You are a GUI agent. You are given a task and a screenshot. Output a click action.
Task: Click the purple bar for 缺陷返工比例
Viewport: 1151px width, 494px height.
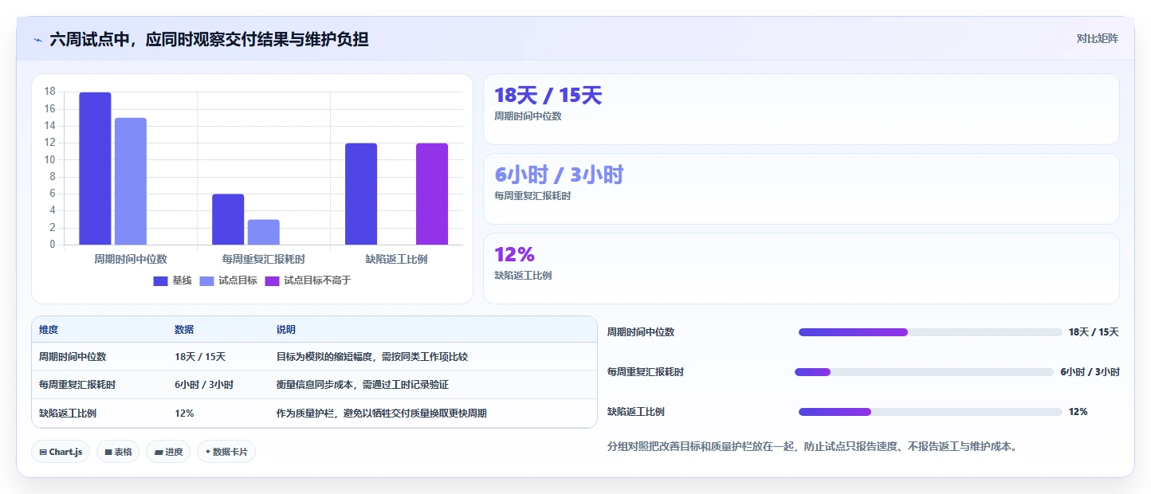click(432, 194)
